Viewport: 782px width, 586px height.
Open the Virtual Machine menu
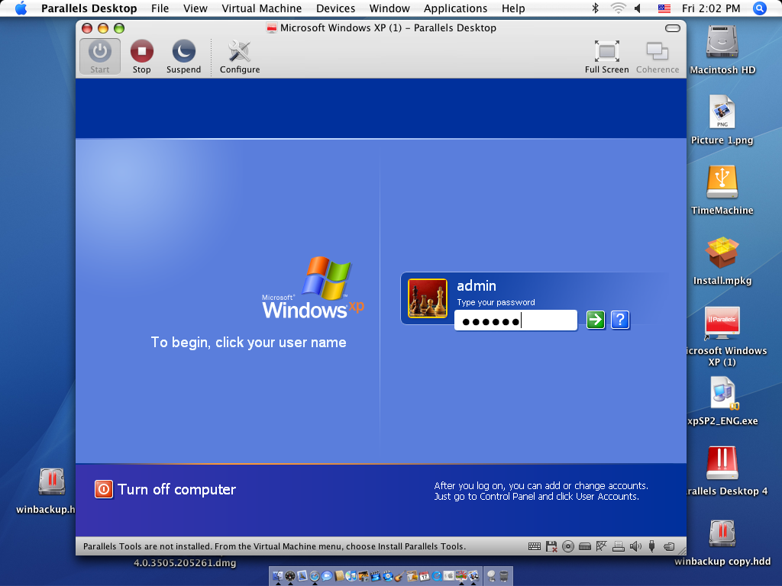[262, 8]
